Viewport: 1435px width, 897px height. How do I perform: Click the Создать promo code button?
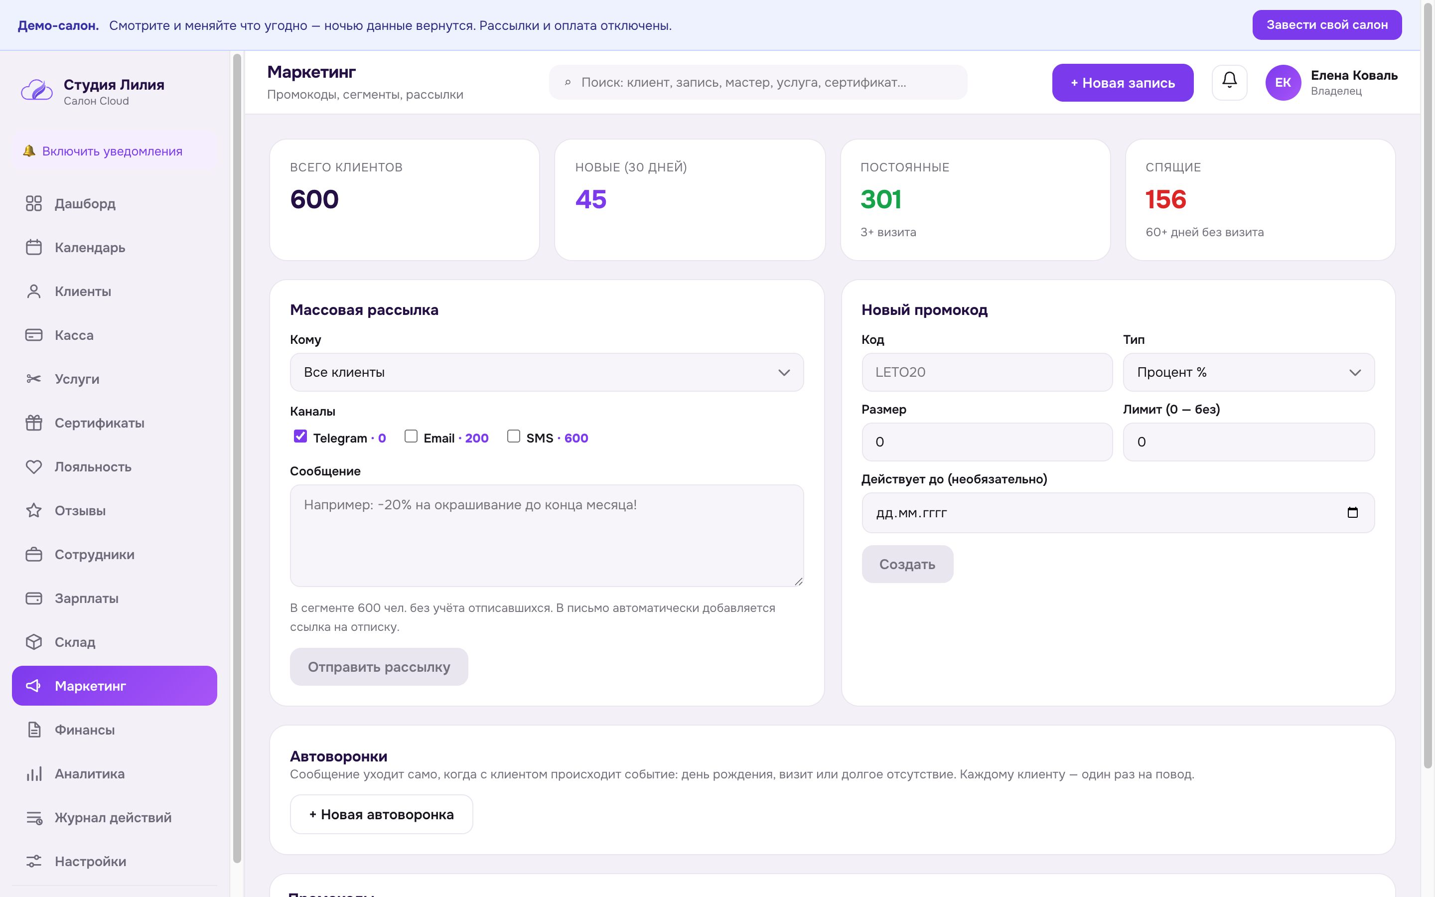pos(907,564)
